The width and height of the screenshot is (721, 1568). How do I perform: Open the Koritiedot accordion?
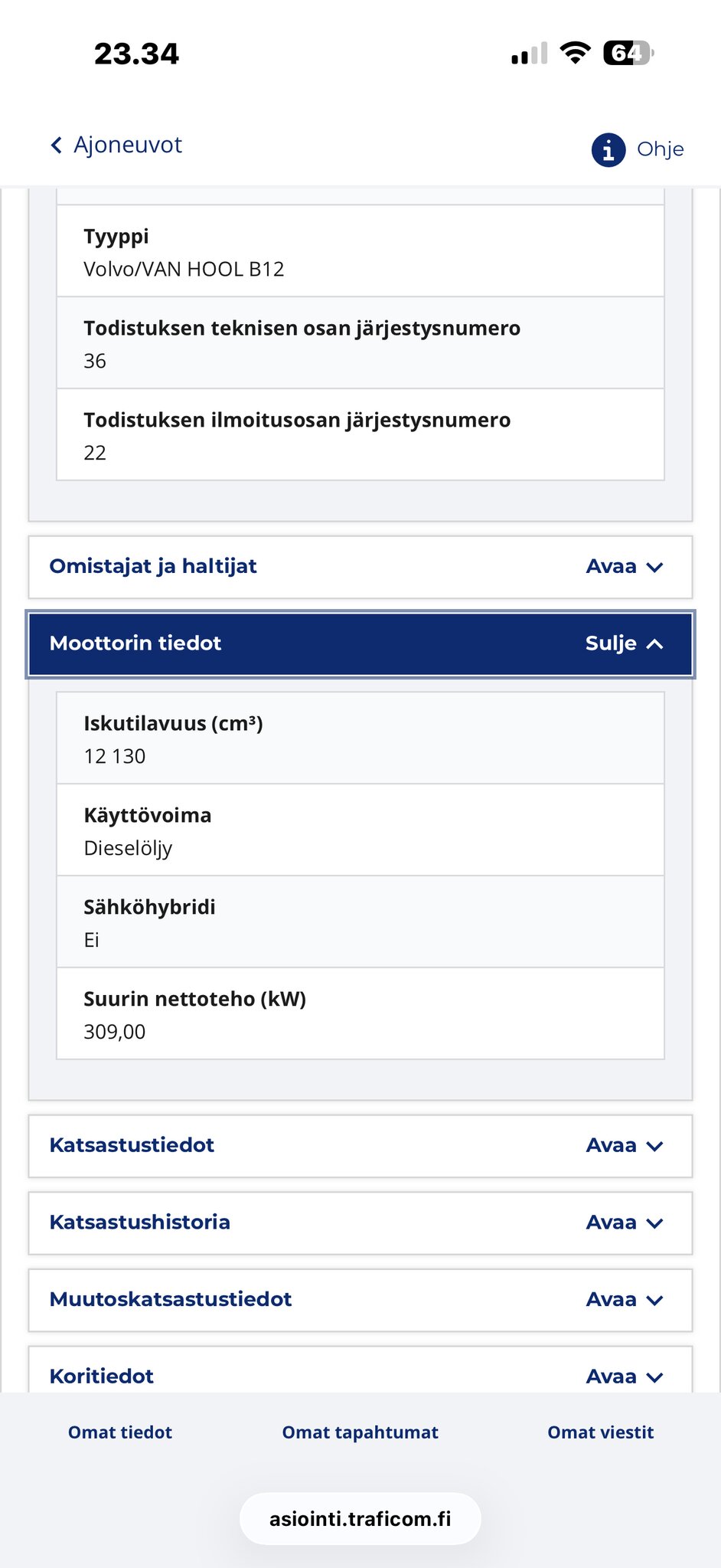(x=360, y=1376)
